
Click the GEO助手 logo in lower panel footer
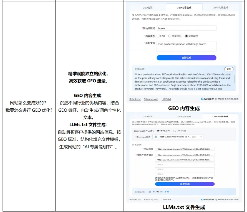[x=208, y=200]
